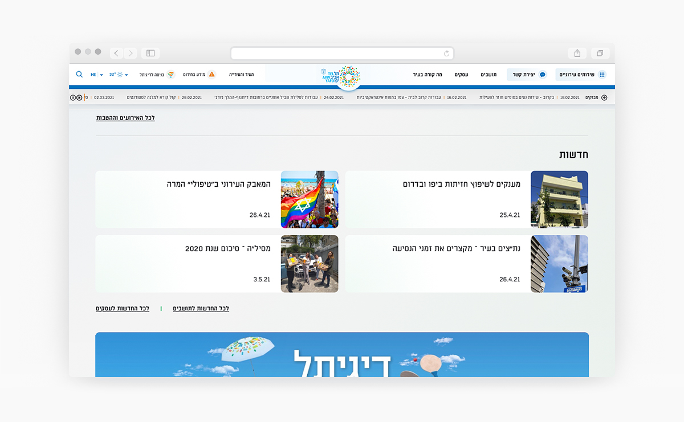Open the HE language dropdown
The image size is (684, 422).
[96, 75]
